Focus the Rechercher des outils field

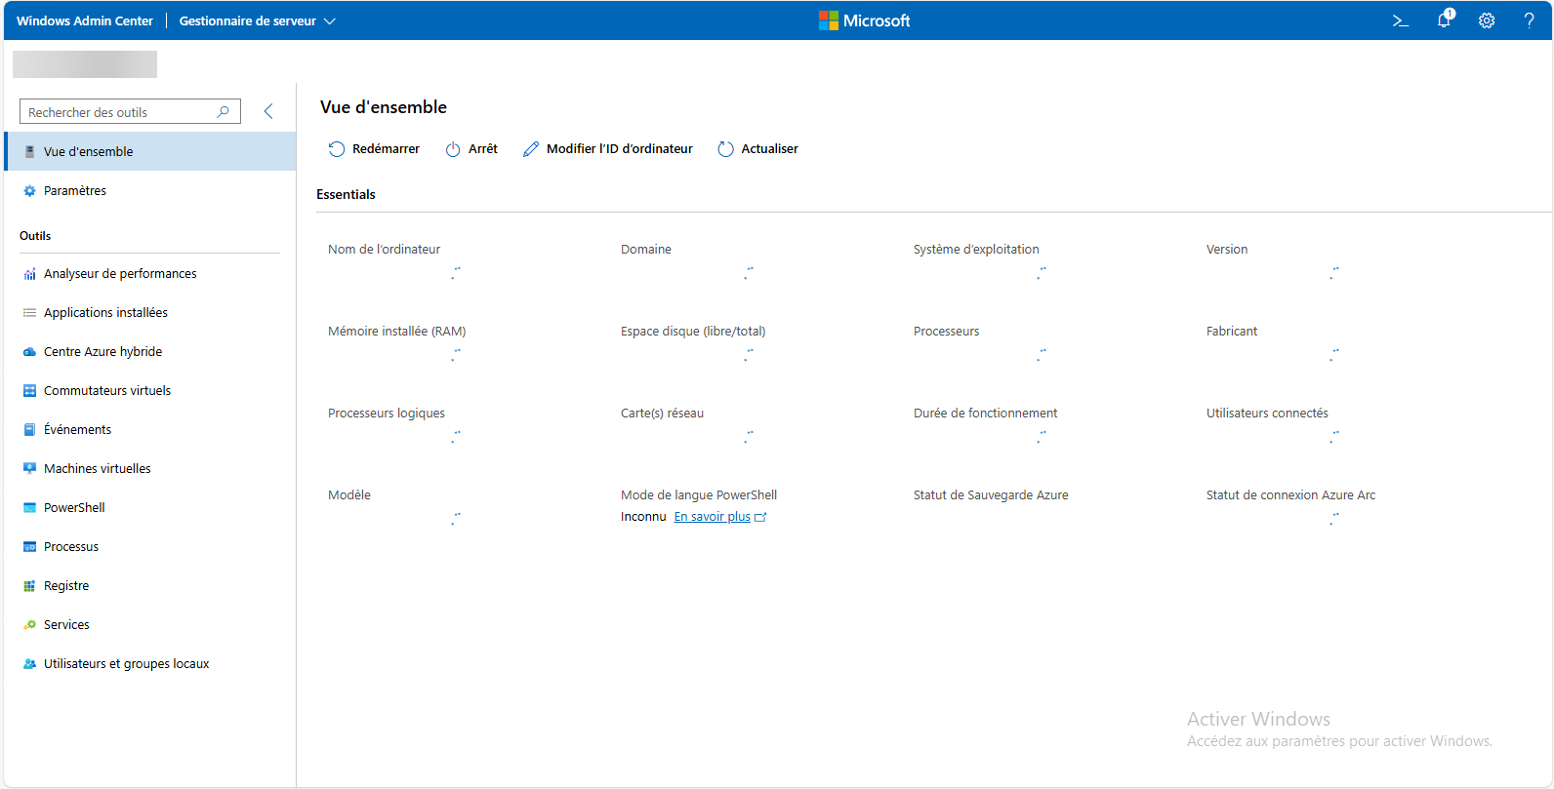117,112
